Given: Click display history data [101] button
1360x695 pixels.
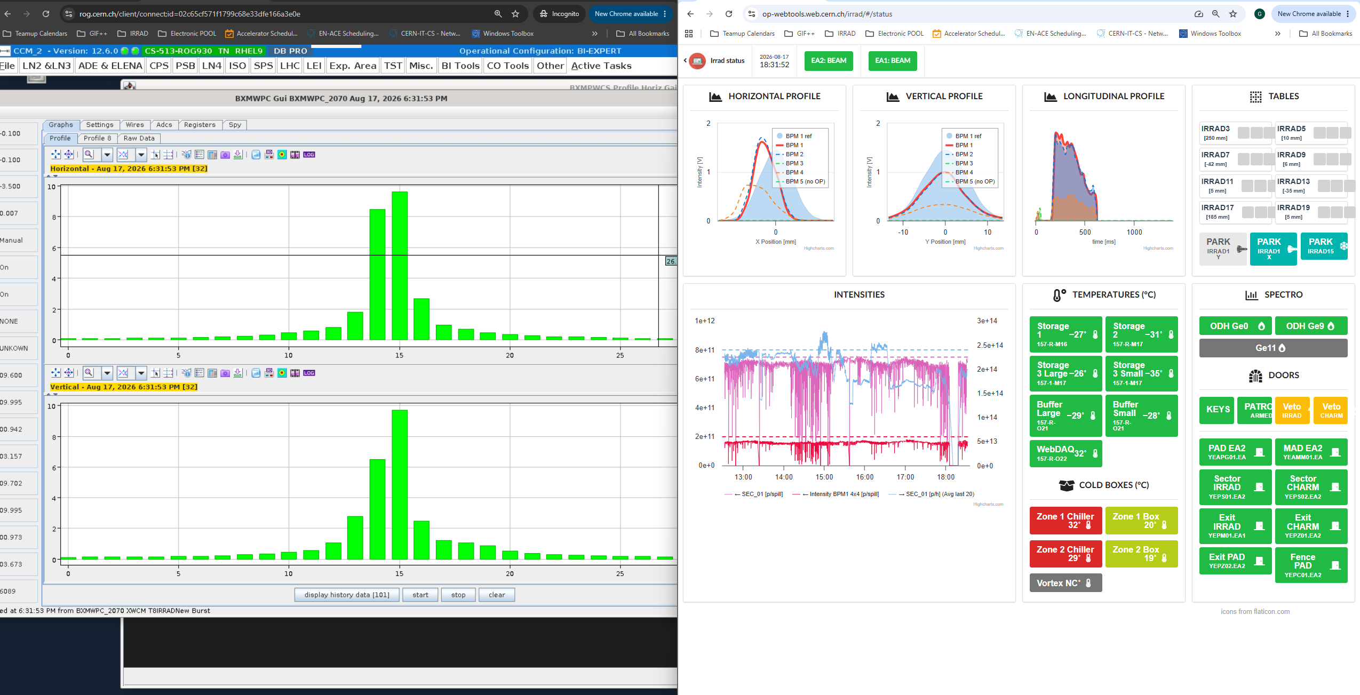Looking at the screenshot, I should (x=347, y=595).
